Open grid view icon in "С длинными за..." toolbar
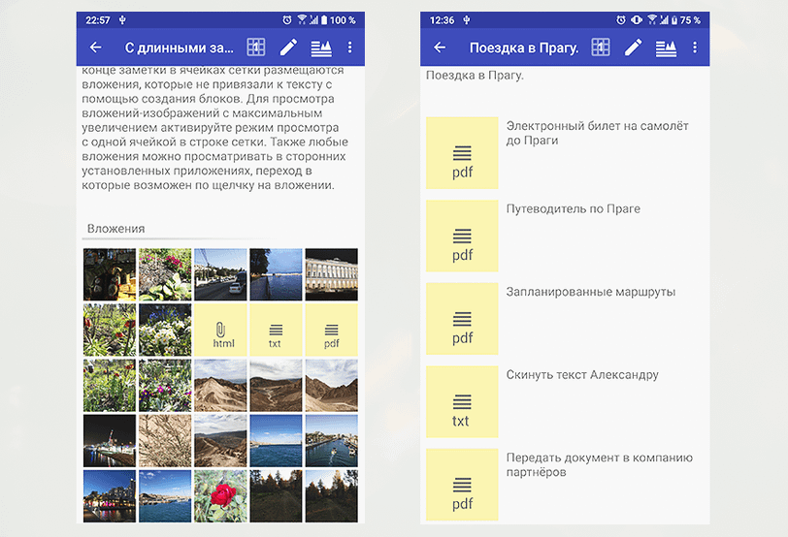The image size is (788, 537). click(256, 47)
